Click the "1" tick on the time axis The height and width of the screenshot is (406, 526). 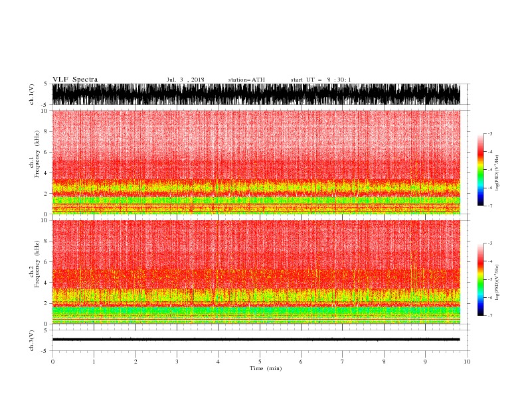tap(94, 362)
